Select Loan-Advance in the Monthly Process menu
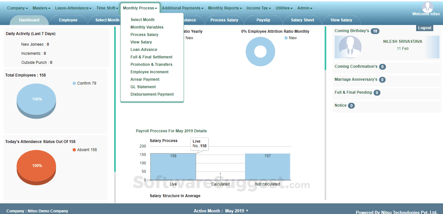Screen dimensions: 443x214 [144, 50]
